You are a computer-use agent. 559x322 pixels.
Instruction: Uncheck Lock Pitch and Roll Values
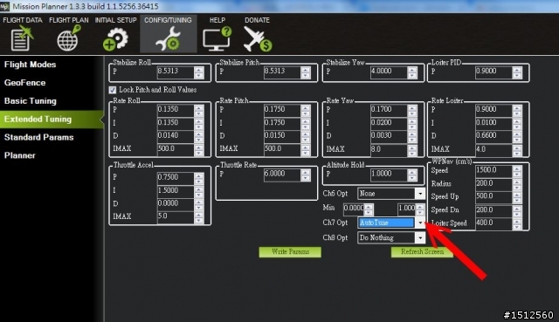click(x=113, y=90)
